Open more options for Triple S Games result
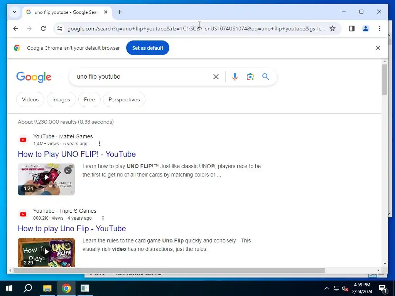 click(103, 218)
